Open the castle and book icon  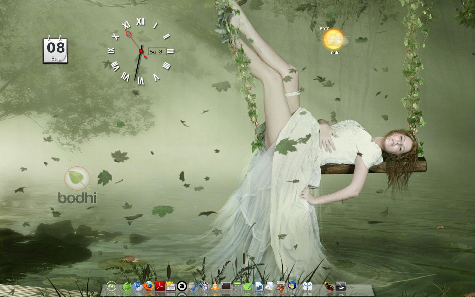coord(171,286)
